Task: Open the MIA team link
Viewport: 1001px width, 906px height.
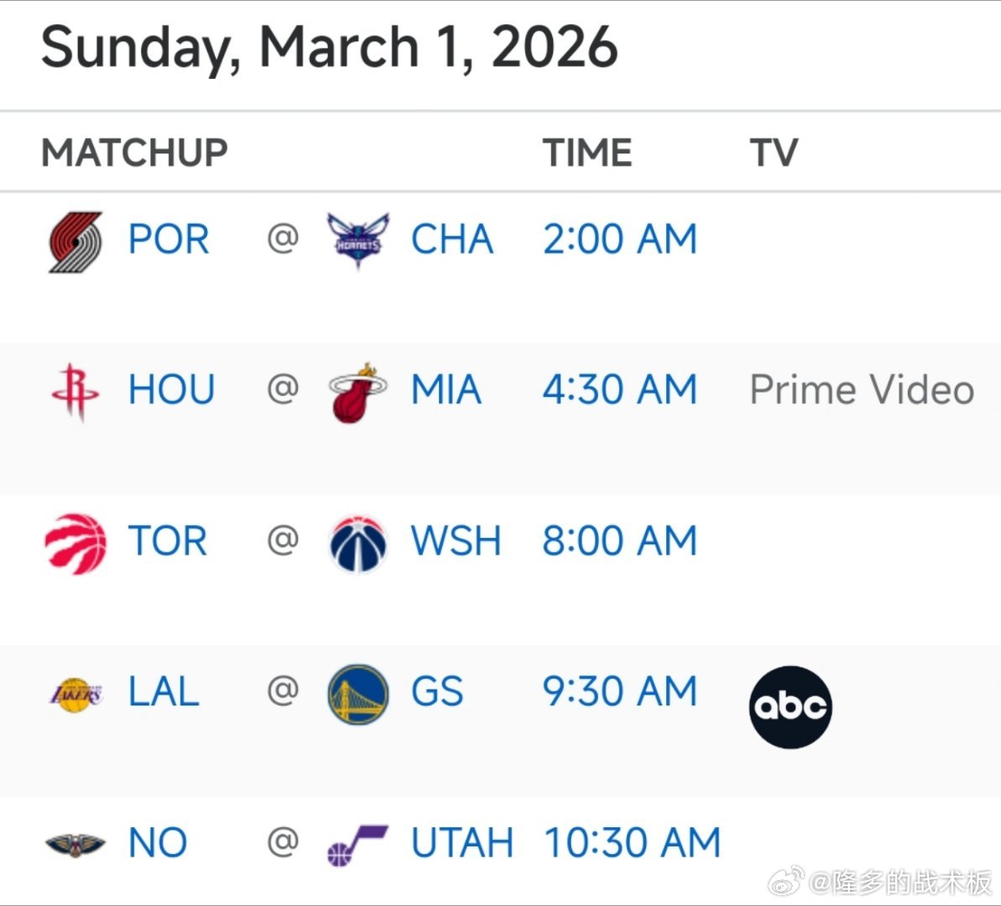Action: pyautogui.click(x=446, y=391)
